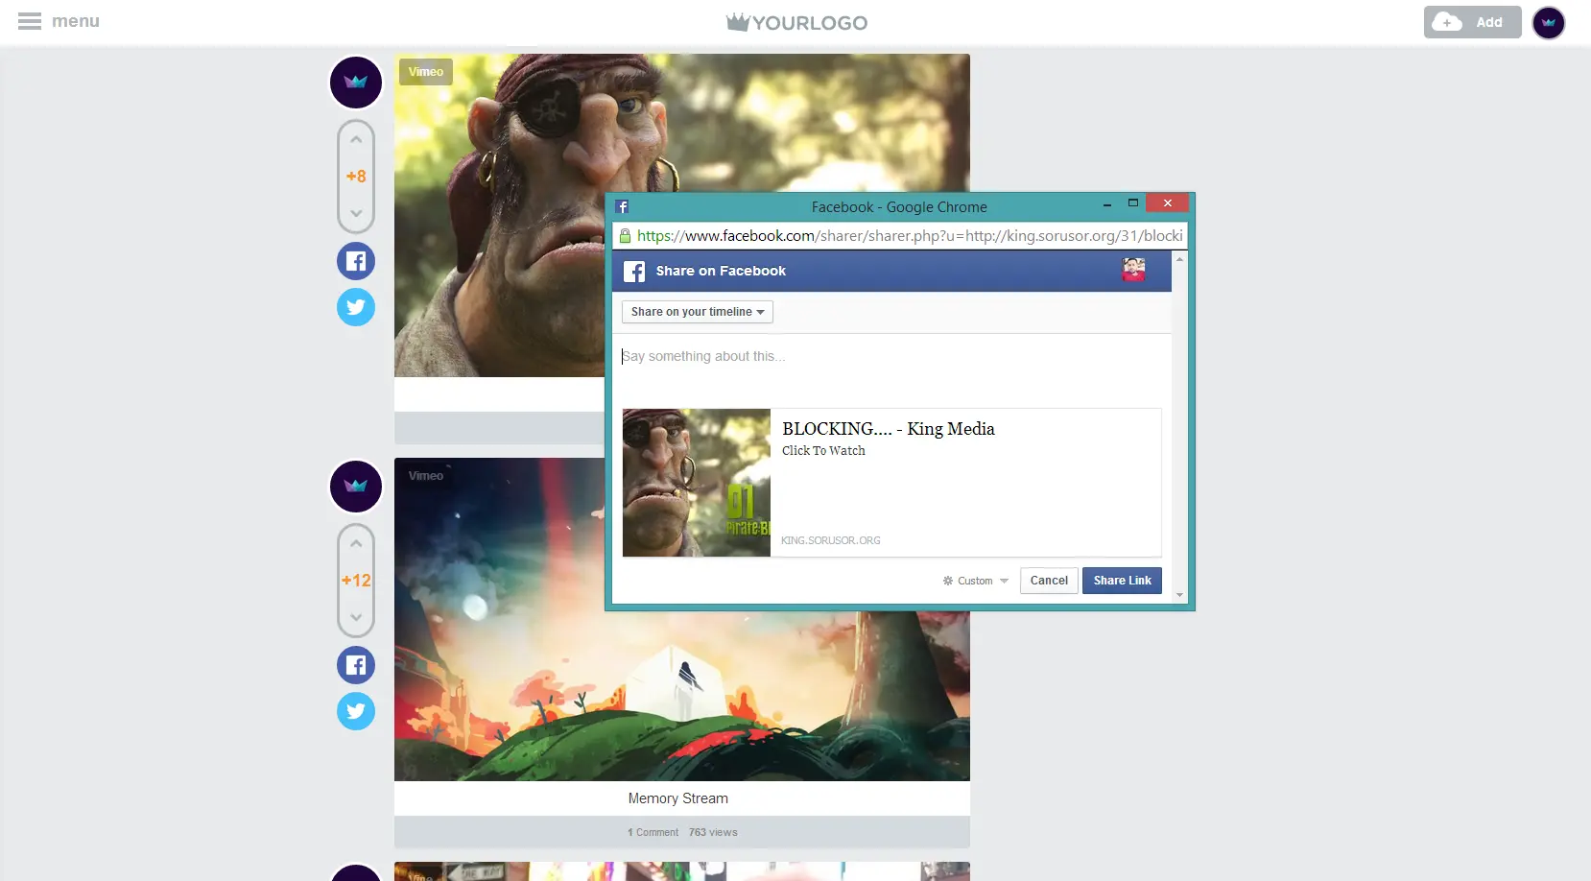Open the hamburger menu icon
This screenshot has height=881, width=1591.
coord(30,21)
